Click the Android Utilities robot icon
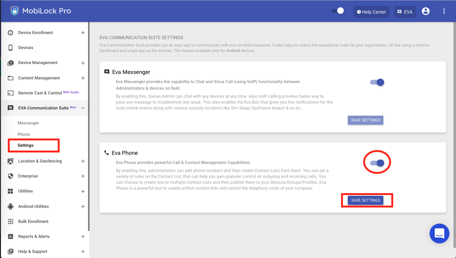This screenshot has width=456, height=258. point(11,206)
